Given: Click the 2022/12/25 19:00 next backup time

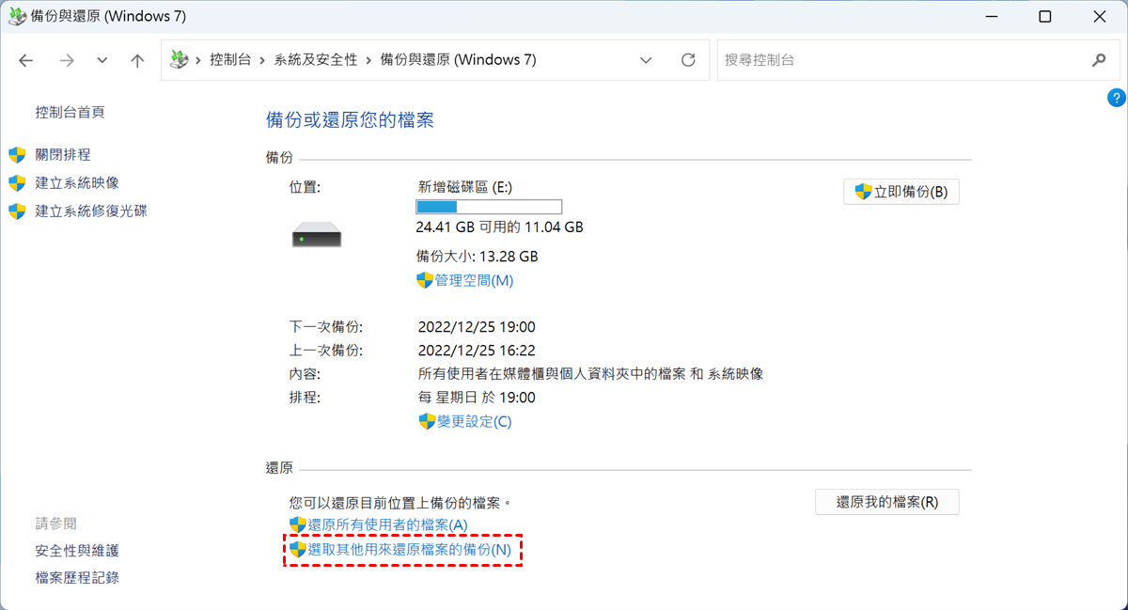Looking at the screenshot, I should [477, 327].
